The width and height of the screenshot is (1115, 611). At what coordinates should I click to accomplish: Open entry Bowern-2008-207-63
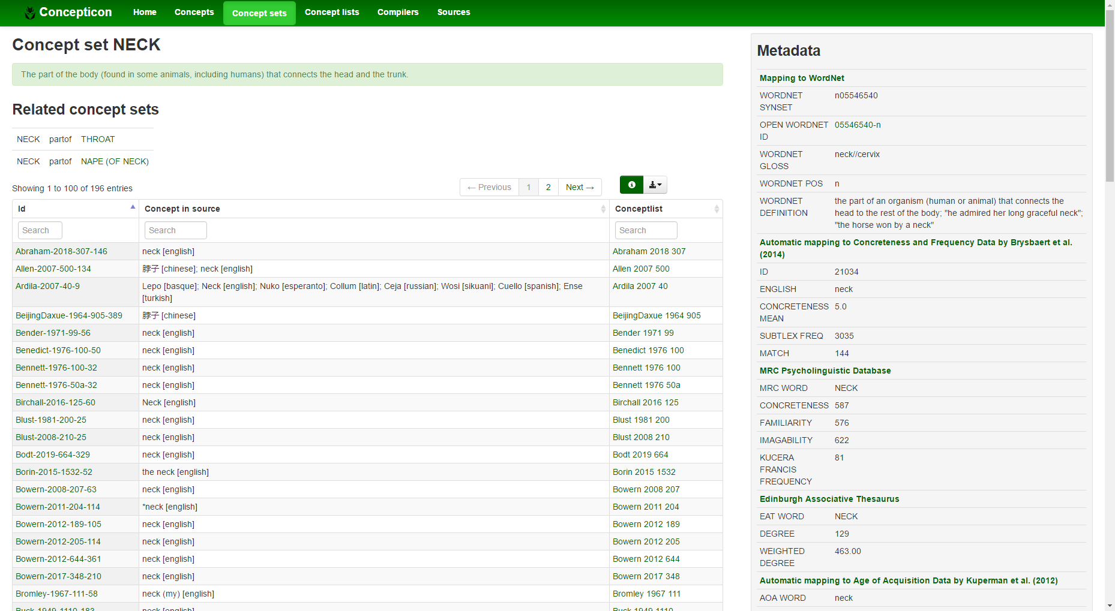[56, 489]
